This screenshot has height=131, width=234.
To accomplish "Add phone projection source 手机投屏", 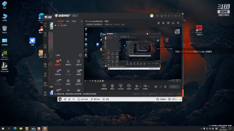I will tap(121, 87).
